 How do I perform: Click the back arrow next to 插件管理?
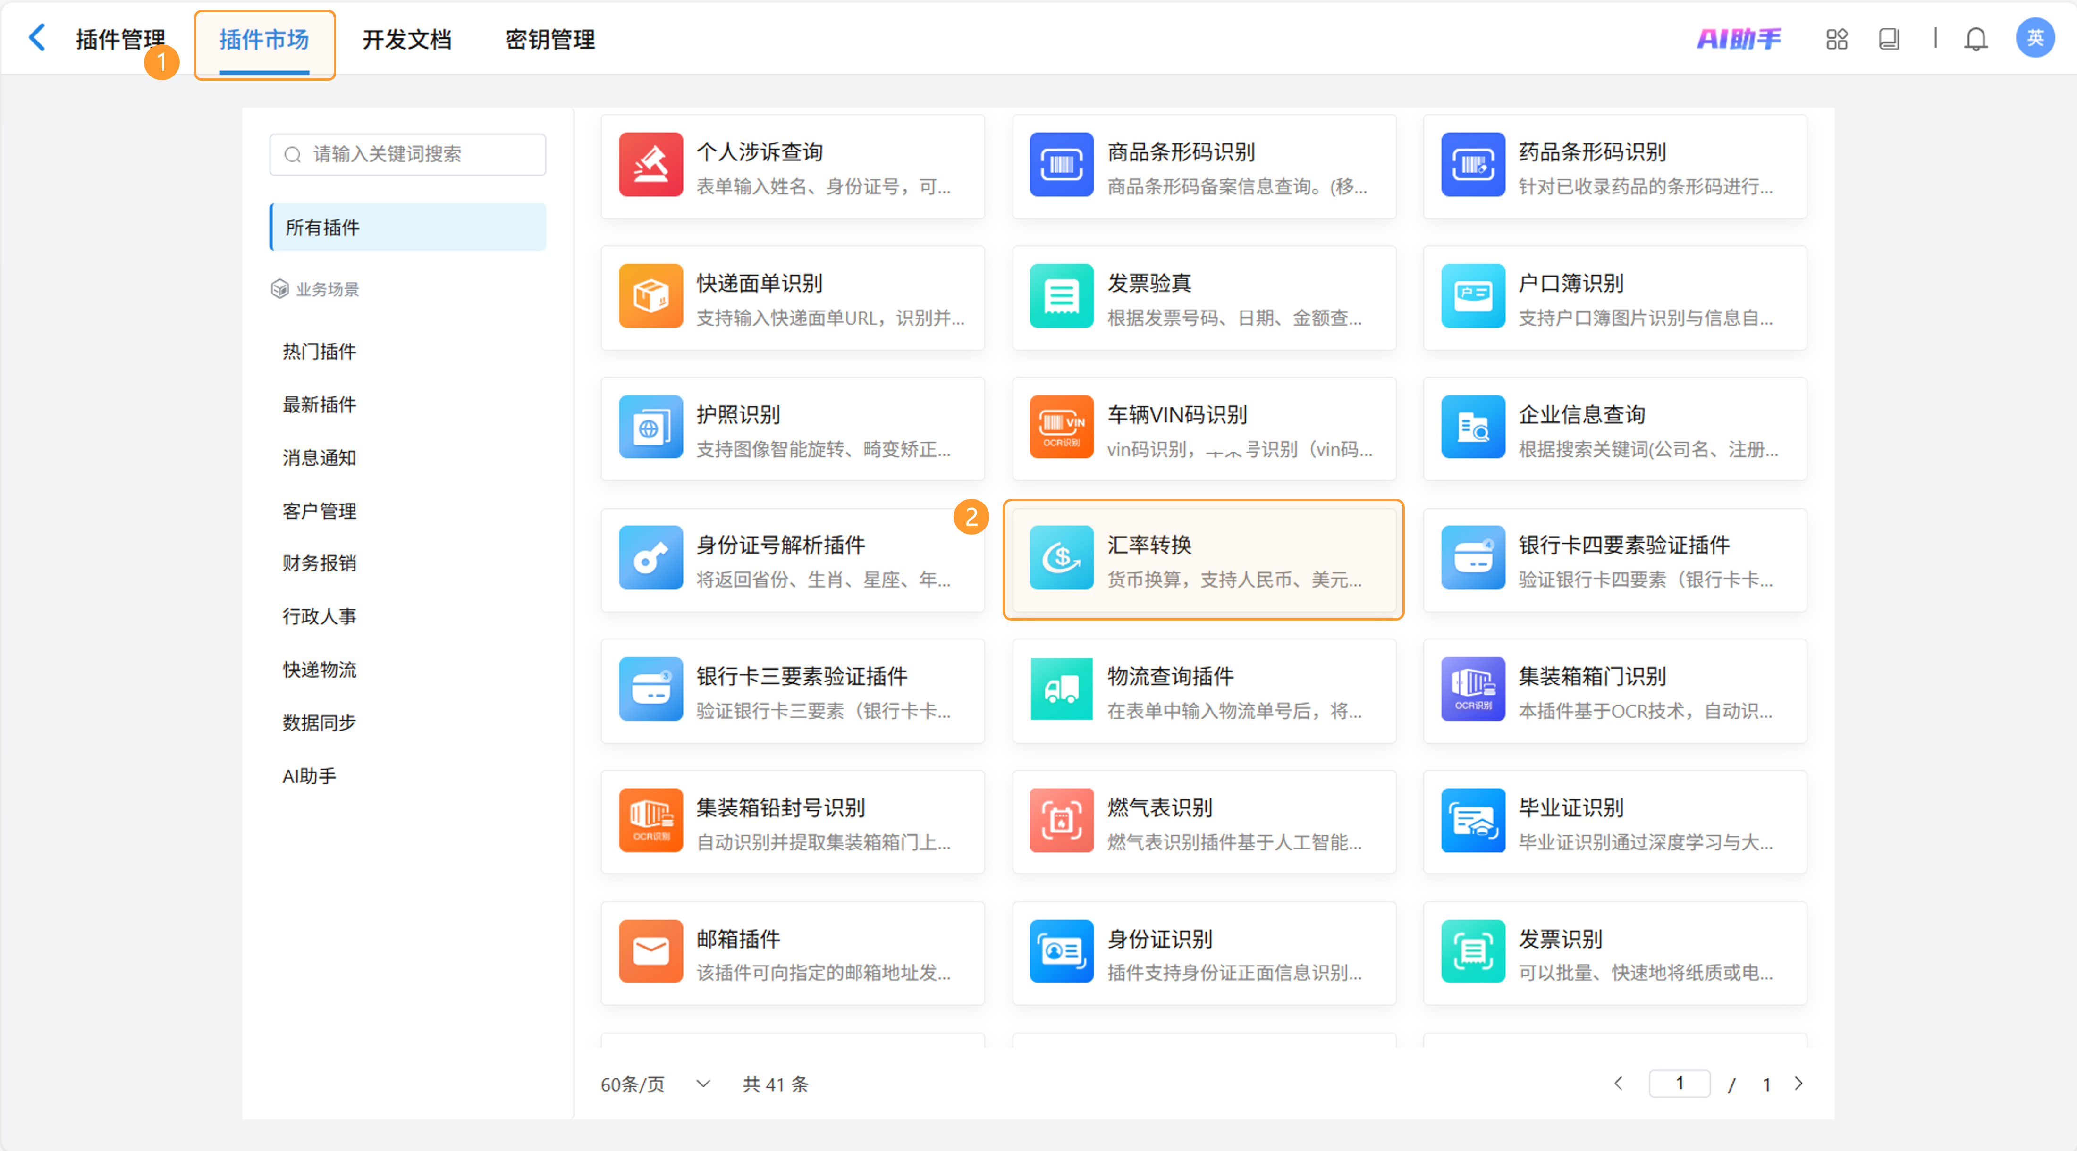pos(37,38)
